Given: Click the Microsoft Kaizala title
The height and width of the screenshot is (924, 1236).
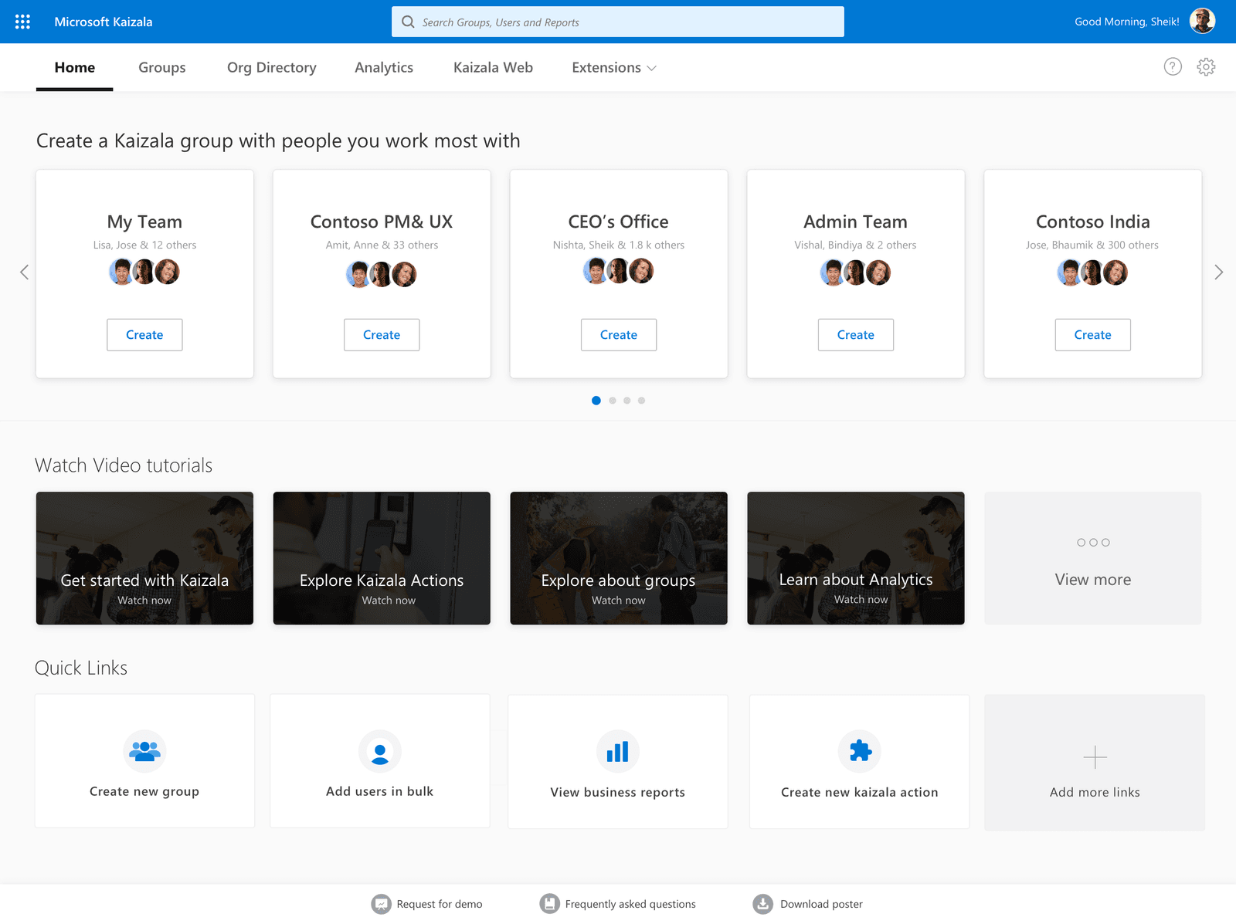Looking at the screenshot, I should pyautogui.click(x=104, y=22).
